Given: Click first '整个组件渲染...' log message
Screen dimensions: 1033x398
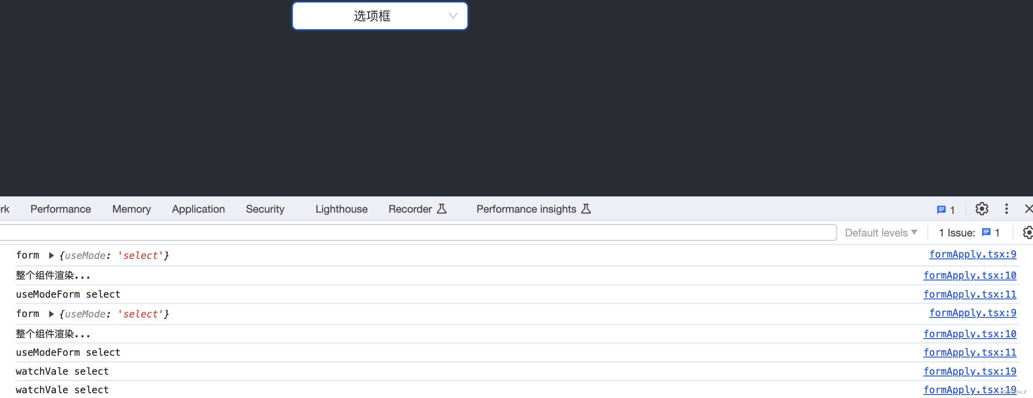Looking at the screenshot, I should tap(53, 276).
